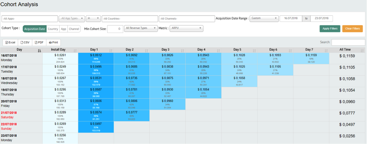Click the Day 1 column sort arrows
Image resolution: width=367 pixels, height=144 pixels.
111,50
